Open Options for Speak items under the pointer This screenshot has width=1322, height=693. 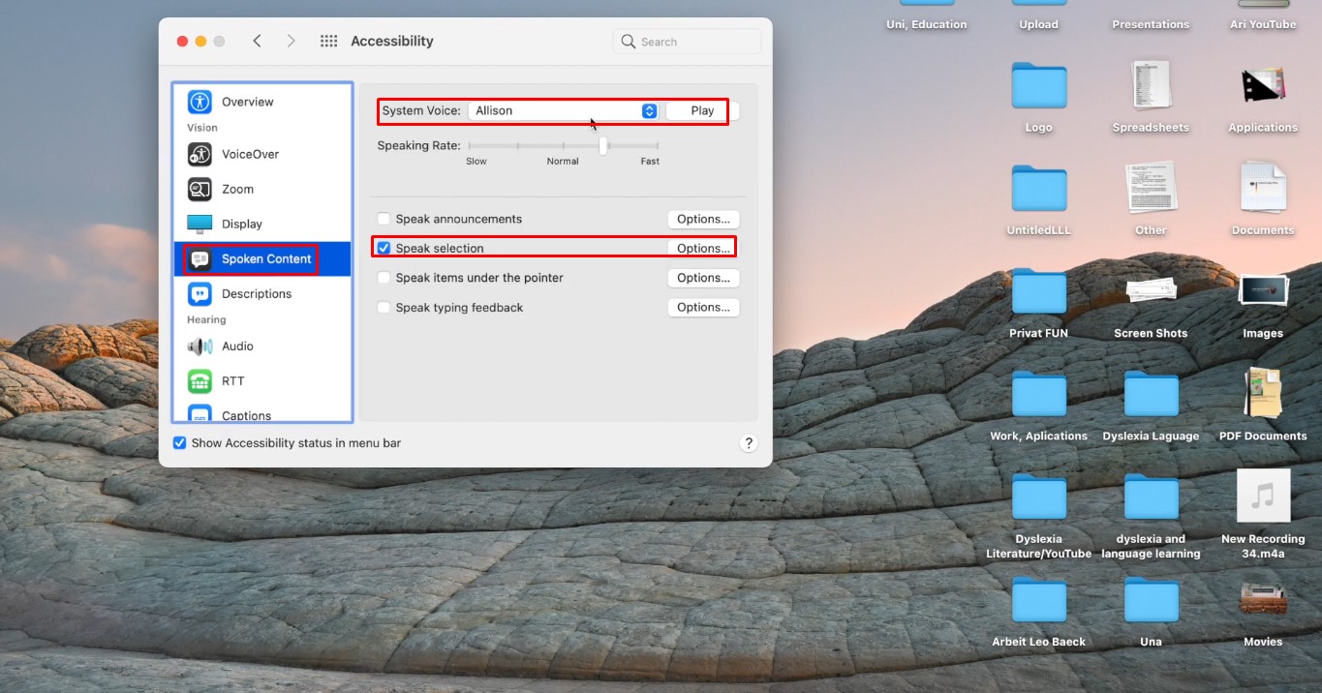point(703,278)
